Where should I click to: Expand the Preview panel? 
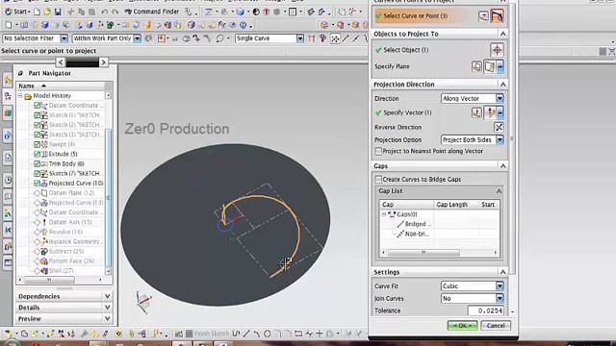(x=64, y=318)
